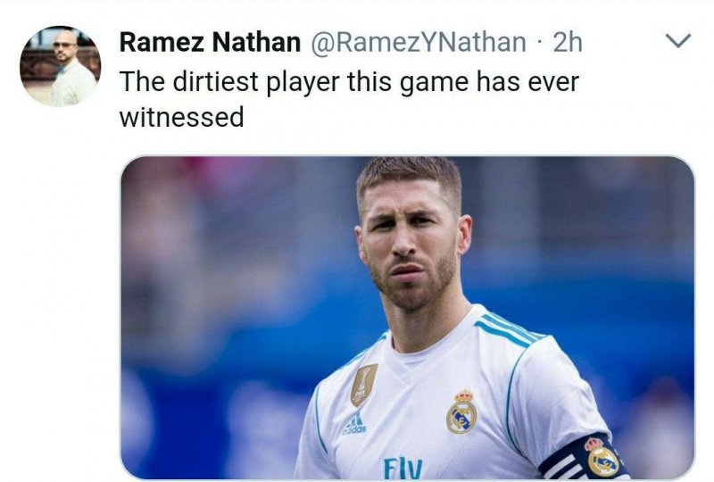Open the 2h timestamp permalink
Image resolution: width=714 pixels, height=482 pixels.
(x=568, y=42)
